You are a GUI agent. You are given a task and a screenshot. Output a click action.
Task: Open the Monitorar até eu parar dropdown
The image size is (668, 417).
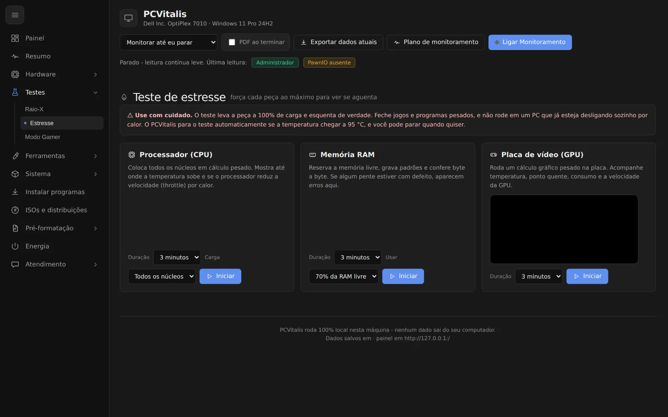[x=169, y=42]
